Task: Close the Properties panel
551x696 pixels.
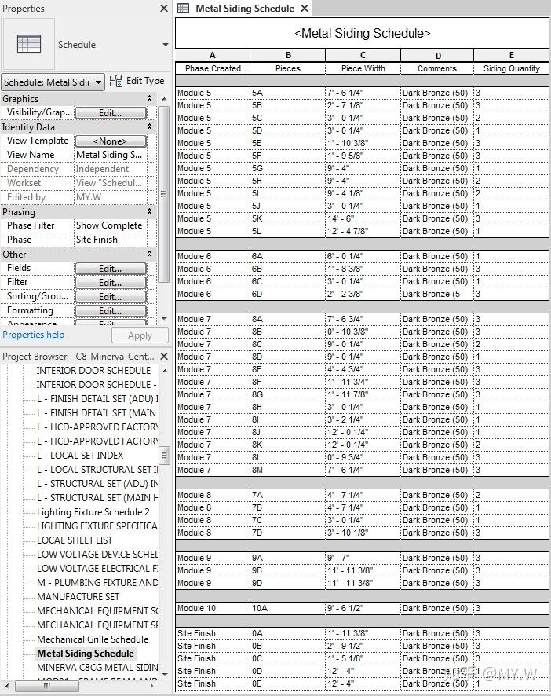Action: 164,8
